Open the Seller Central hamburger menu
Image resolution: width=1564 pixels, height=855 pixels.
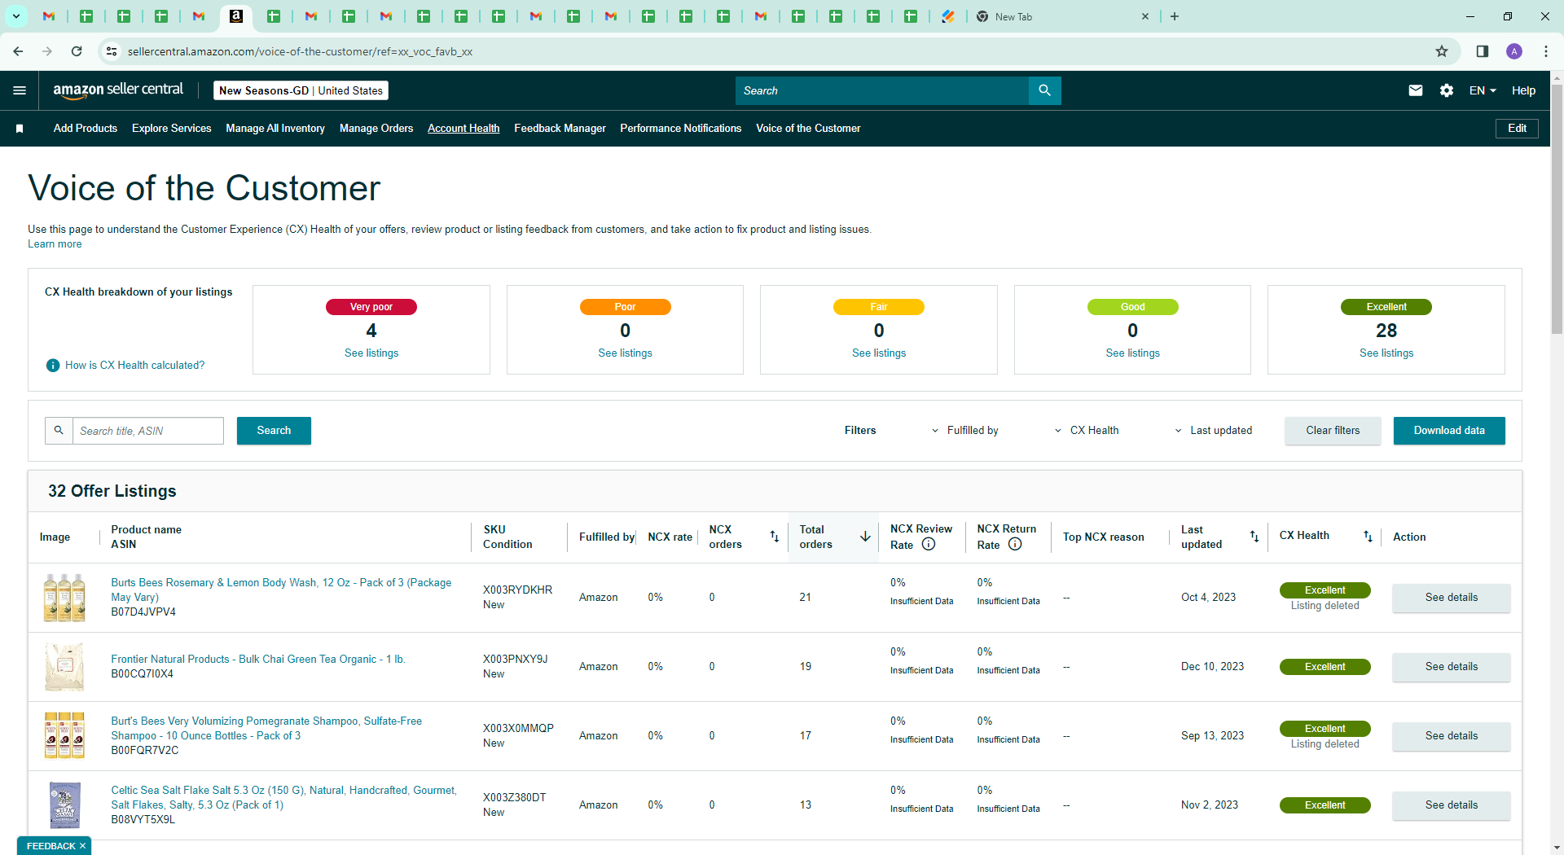point(20,90)
